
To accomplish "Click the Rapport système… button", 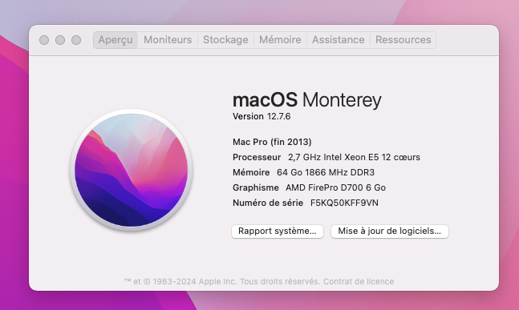I will click(x=278, y=231).
